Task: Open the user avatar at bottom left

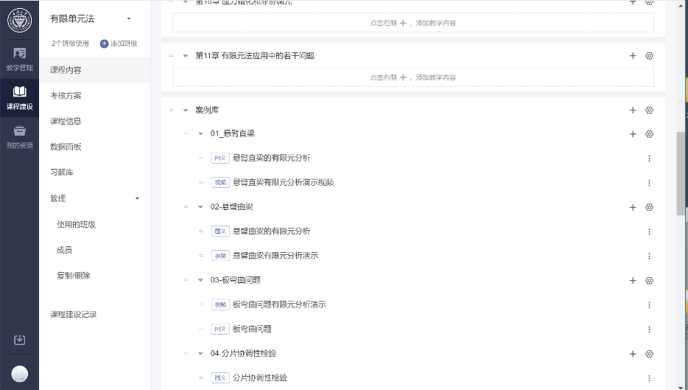Action: click(20, 374)
